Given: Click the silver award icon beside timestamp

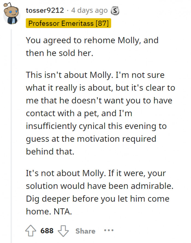Looking at the screenshot, I should pyautogui.click(x=115, y=11).
